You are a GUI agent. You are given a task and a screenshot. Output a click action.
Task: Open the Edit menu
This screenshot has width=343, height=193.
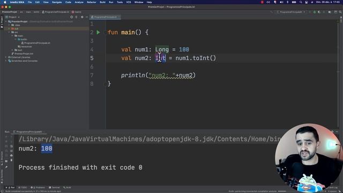pos(38,2)
